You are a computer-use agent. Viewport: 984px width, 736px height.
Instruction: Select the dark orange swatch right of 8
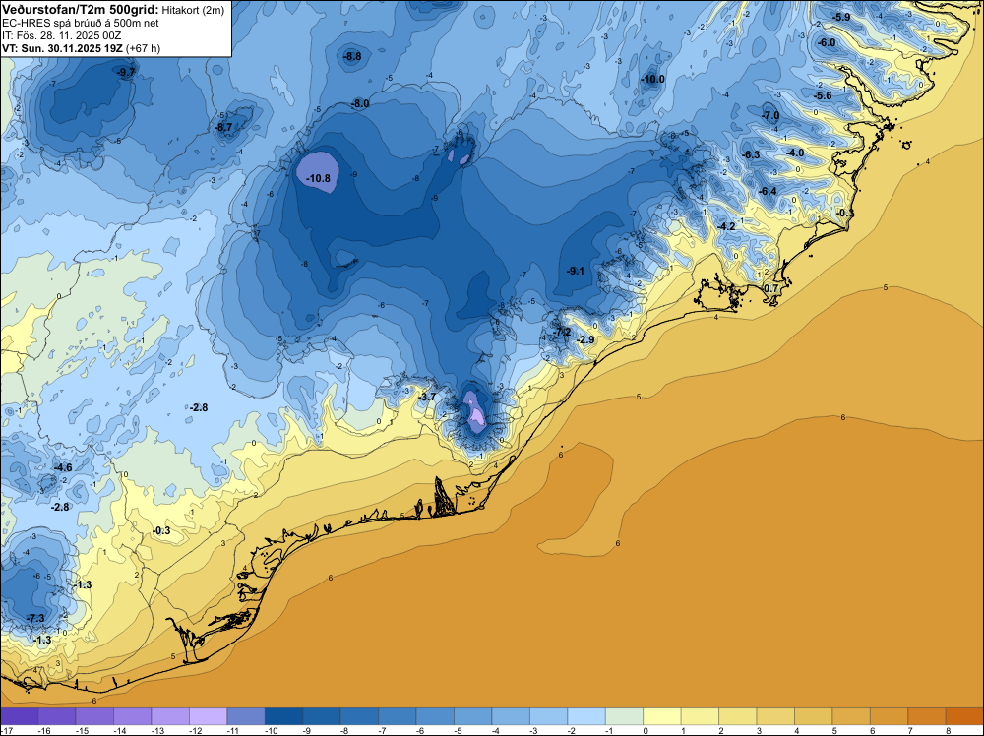click(x=965, y=716)
